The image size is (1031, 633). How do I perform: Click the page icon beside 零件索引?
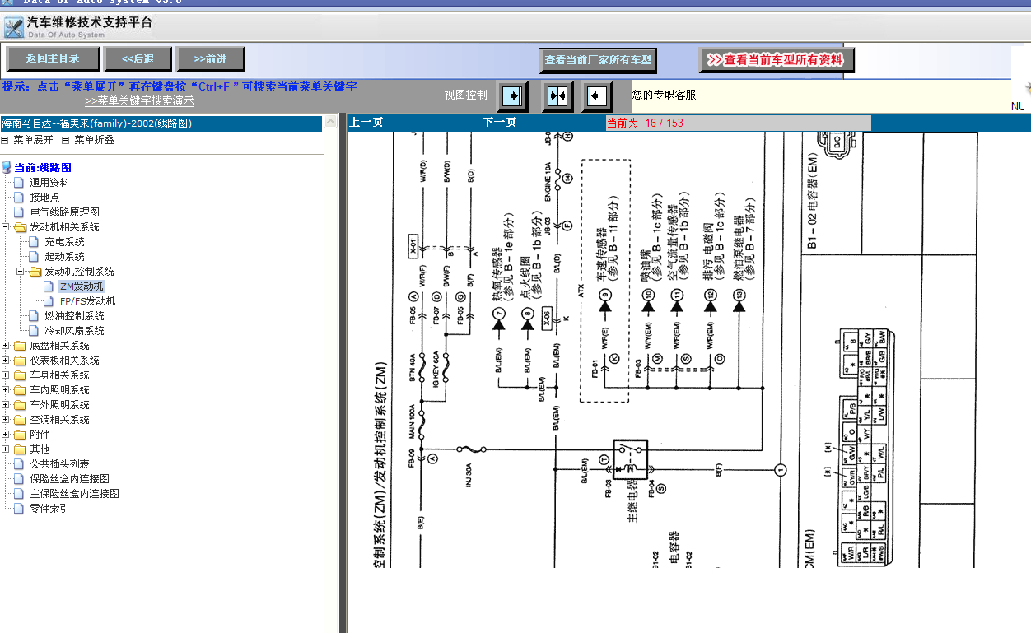(x=20, y=509)
